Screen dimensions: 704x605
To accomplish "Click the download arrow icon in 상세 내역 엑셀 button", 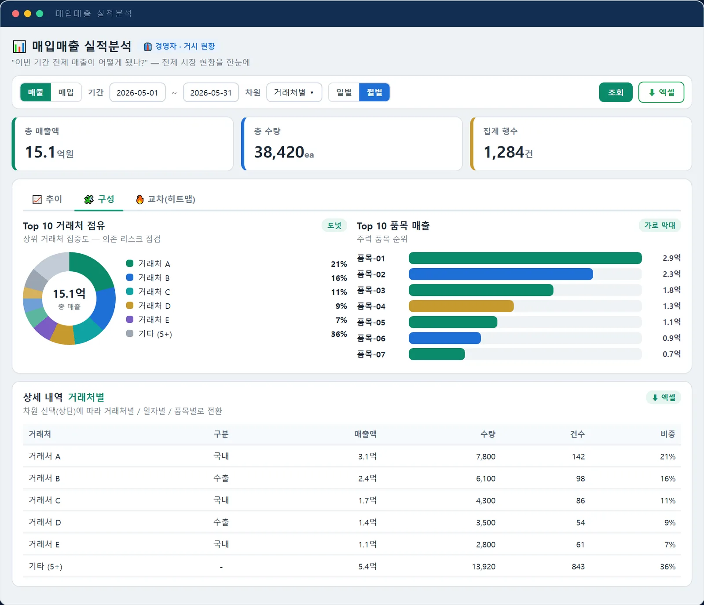I will (x=655, y=397).
